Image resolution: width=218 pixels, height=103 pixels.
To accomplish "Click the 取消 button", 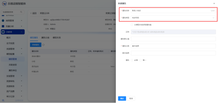I will pos(131,99).
